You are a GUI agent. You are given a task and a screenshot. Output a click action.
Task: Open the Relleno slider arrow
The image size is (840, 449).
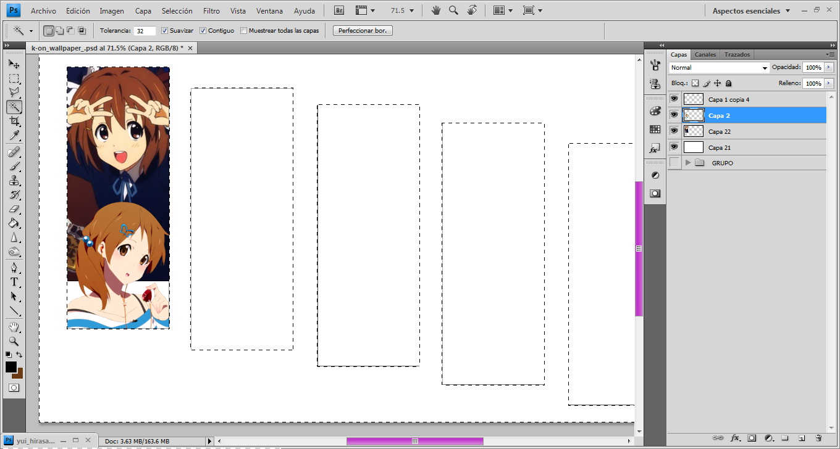pyautogui.click(x=828, y=83)
